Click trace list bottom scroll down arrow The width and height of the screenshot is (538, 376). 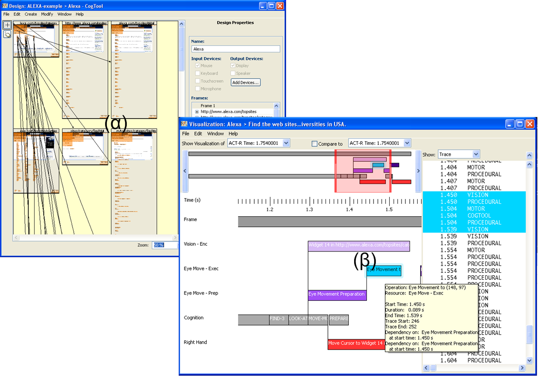(529, 361)
